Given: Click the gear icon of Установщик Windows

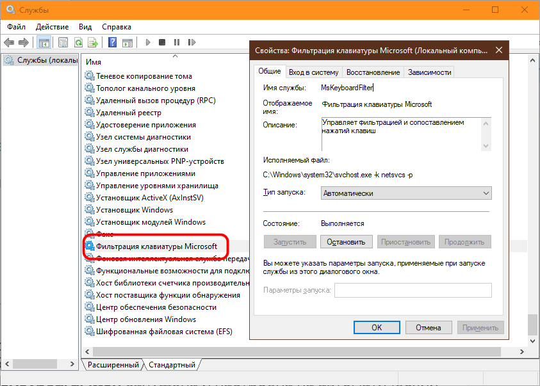Looking at the screenshot, I should tap(90, 209).
